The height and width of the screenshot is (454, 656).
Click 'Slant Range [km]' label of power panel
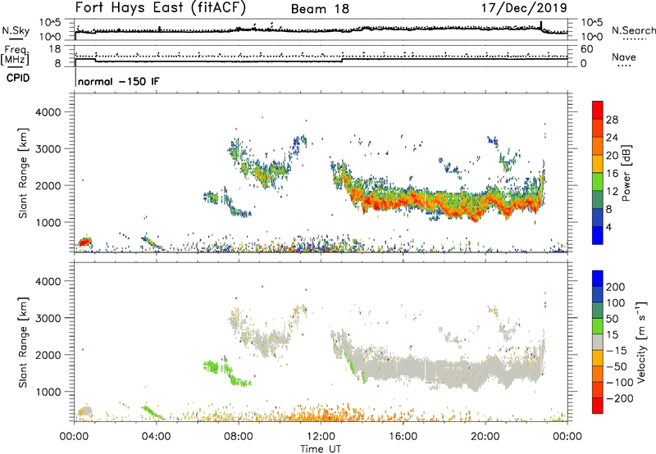pyautogui.click(x=23, y=173)
